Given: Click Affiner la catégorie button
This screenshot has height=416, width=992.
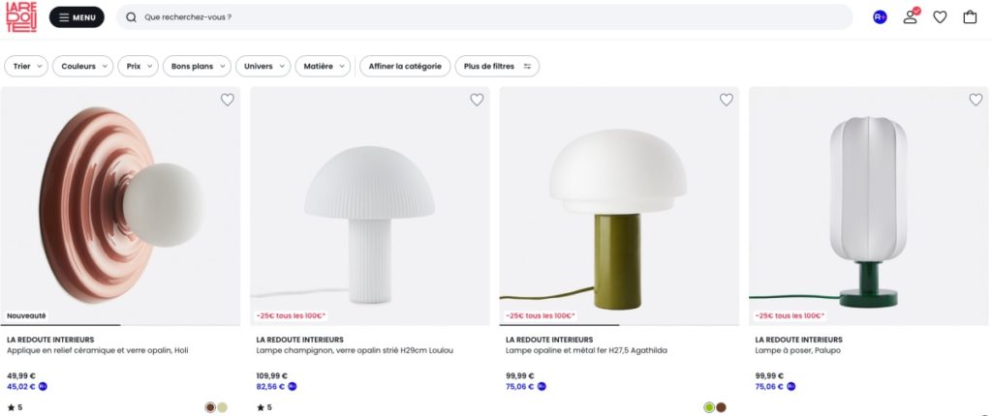Looking at the screenshot, I should [405, 67].
